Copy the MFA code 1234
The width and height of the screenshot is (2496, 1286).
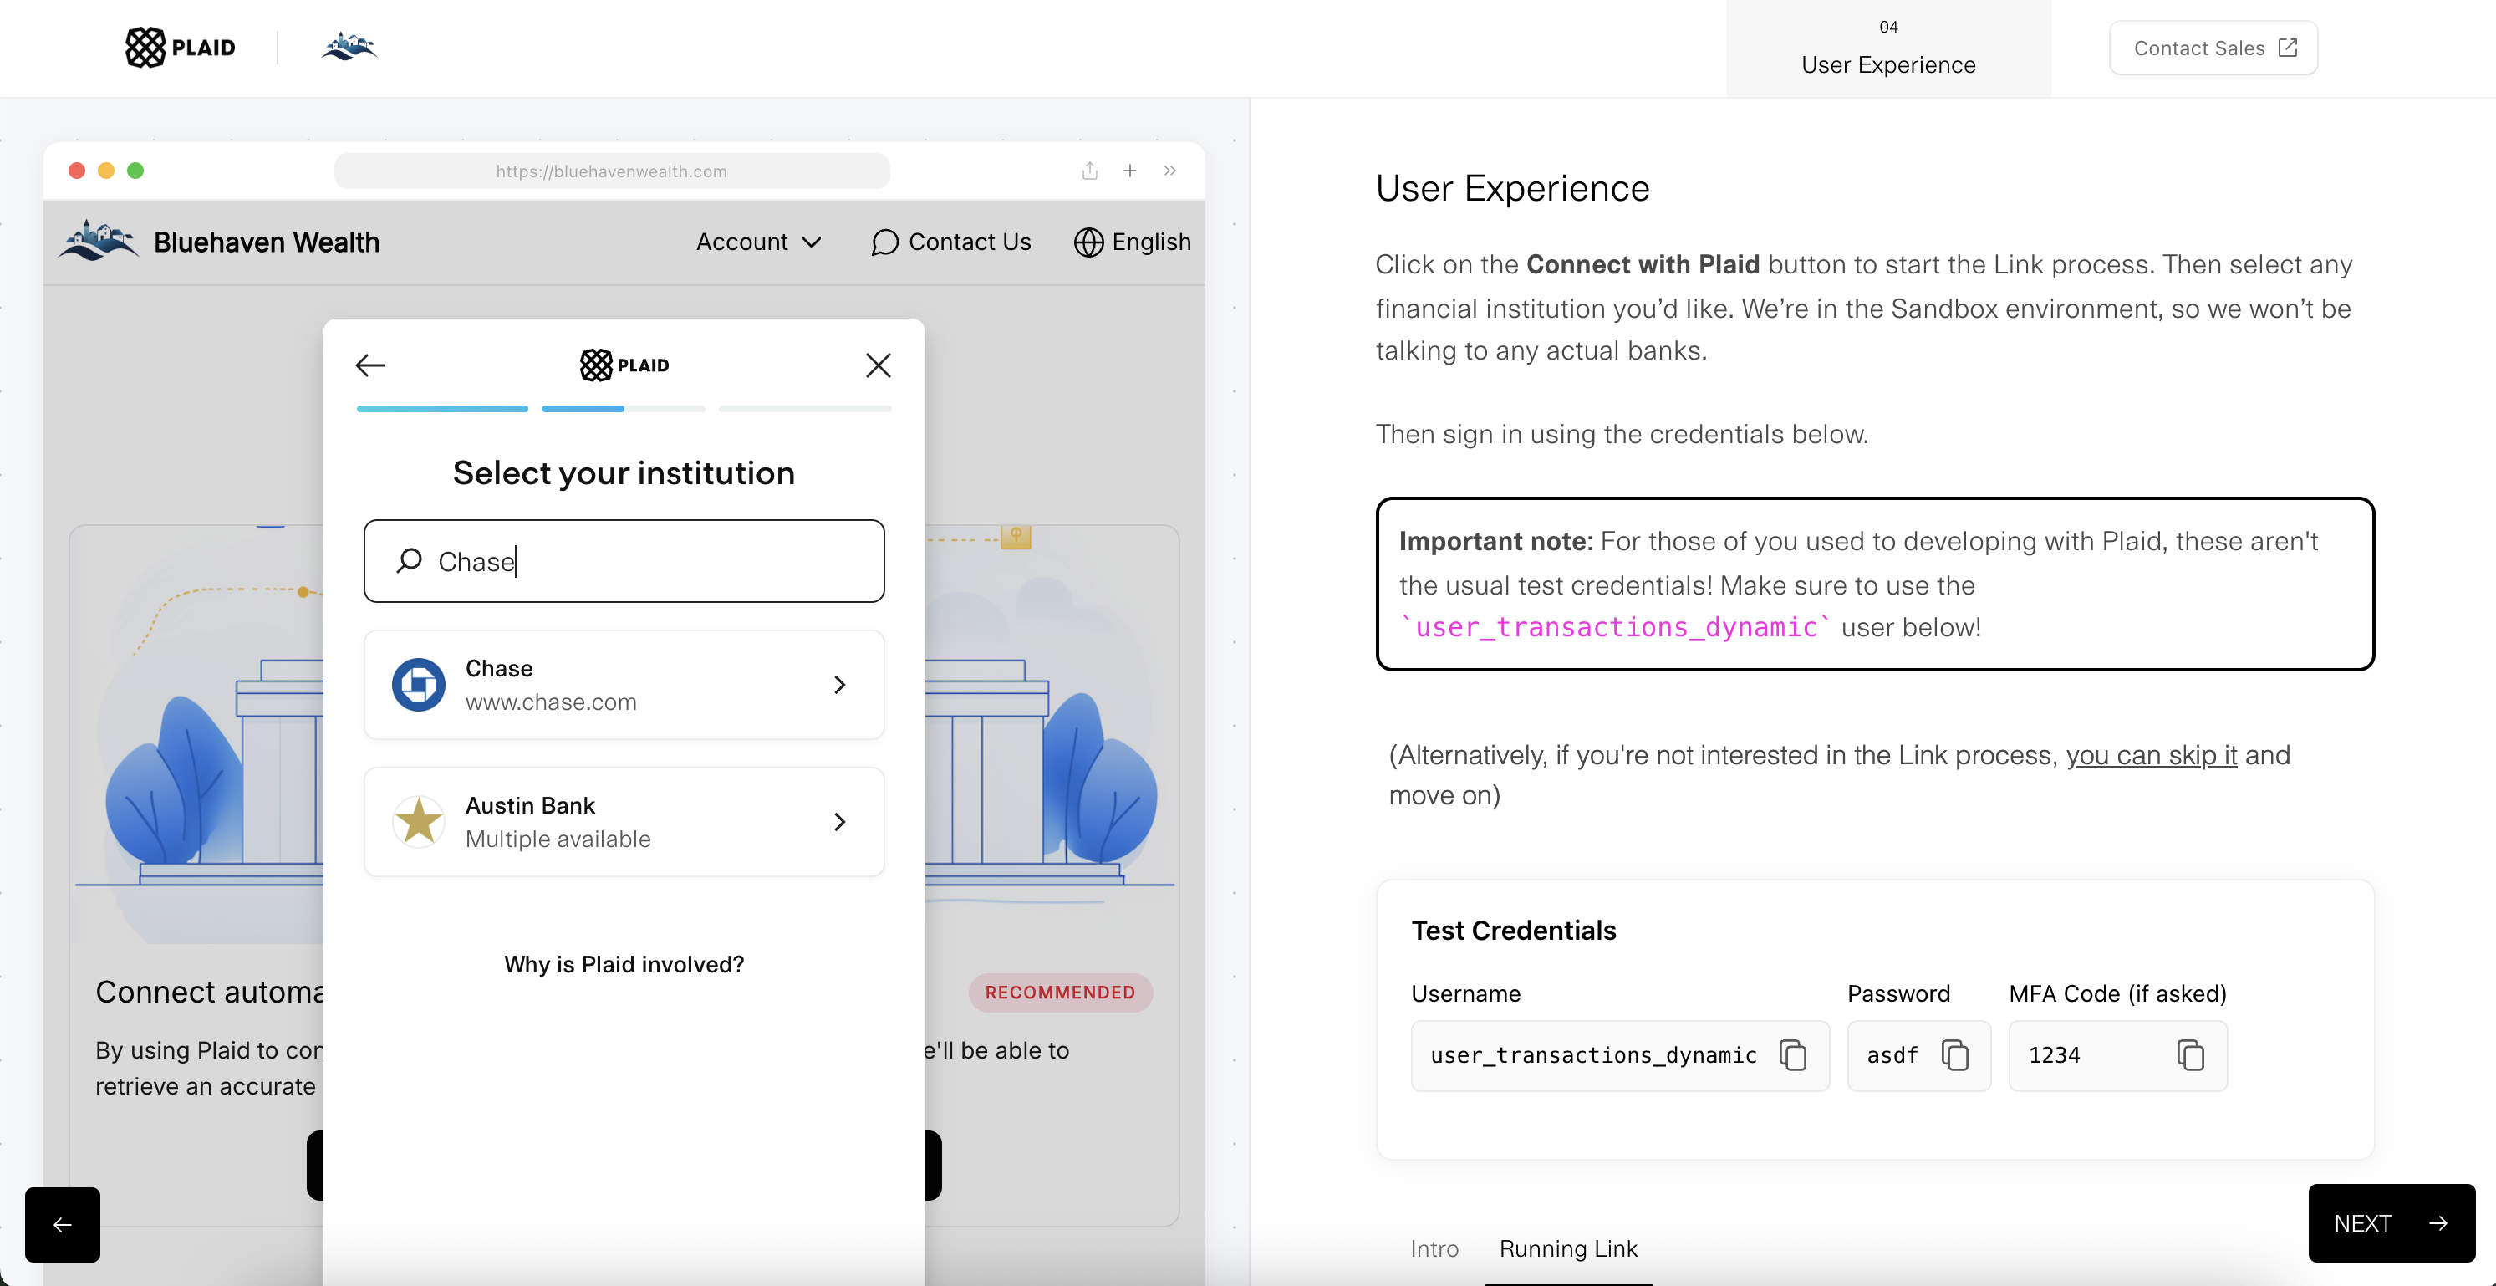pos(2191,1054)
